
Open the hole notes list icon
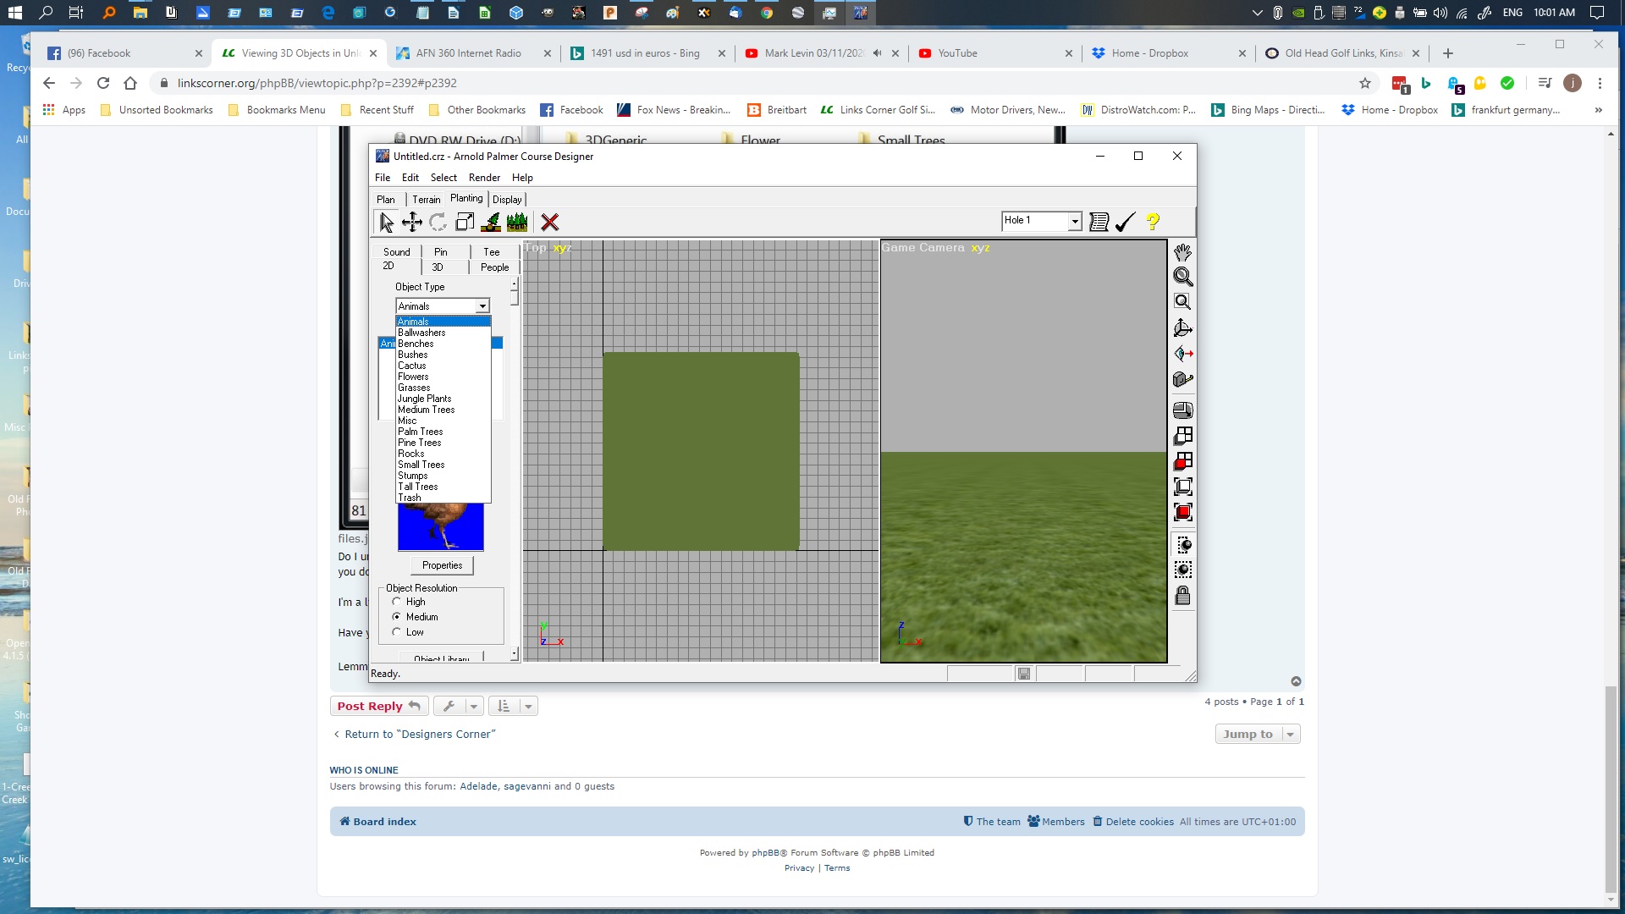click(1099, 222)
